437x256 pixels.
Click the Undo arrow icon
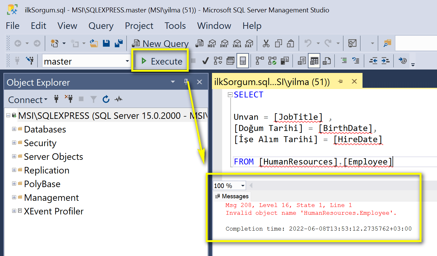[x=308, y=43]
